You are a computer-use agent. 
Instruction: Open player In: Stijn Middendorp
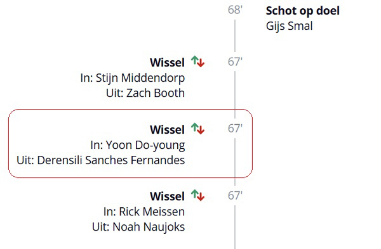pyautogui.click(x=133, y=78)
